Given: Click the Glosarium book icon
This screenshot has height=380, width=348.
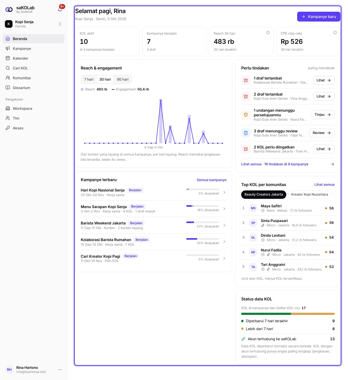Looking at the screenshot, I should tap(8, 88).
